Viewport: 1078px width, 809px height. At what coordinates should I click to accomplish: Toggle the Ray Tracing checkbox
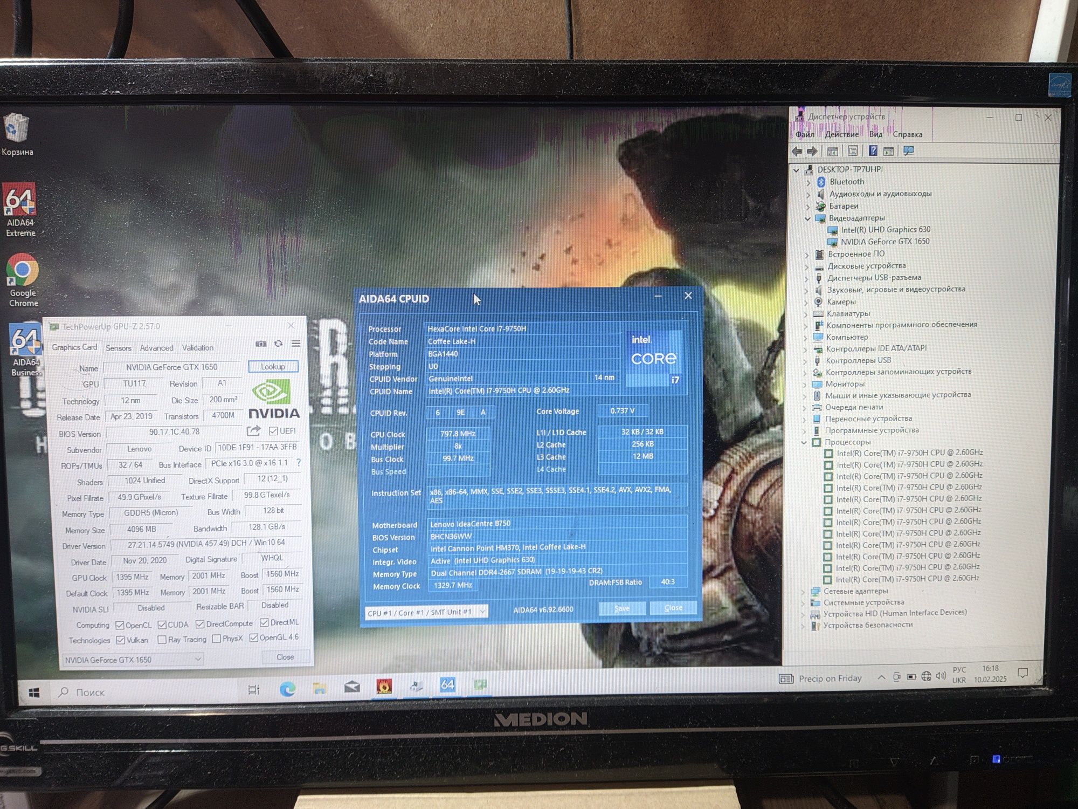tap(162, 640)
